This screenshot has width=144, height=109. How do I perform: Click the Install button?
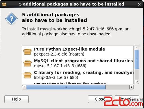pyautogui.click(x=127, y=99)
